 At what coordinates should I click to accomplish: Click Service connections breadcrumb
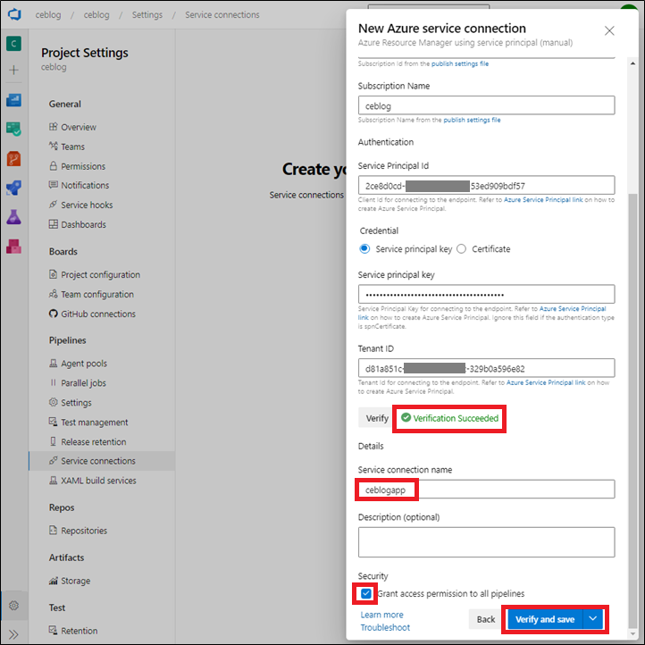pyautogui.click(x=222, y=15)
